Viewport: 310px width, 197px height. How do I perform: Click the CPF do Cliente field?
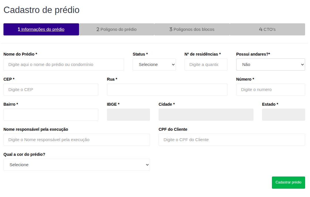point(232,140)
